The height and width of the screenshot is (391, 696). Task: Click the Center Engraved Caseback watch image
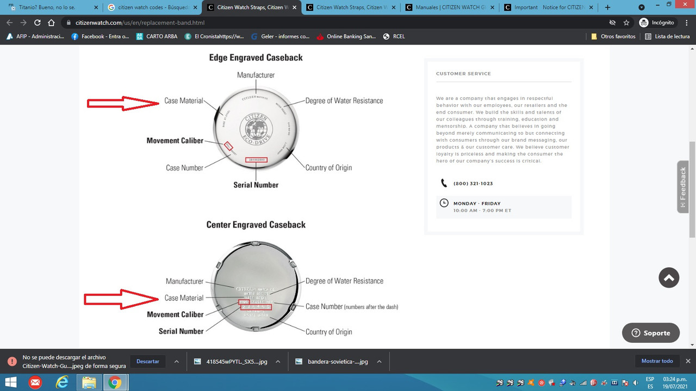[254, 286]
